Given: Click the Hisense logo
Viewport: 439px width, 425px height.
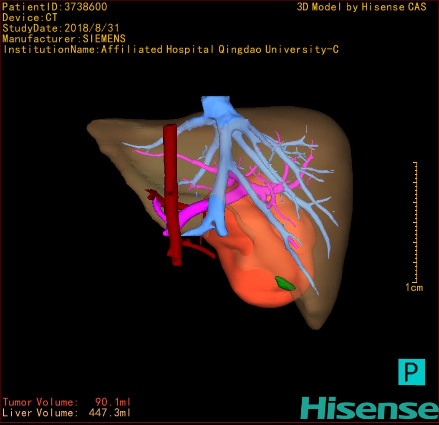Looking at the screenshot, I should click(369, 408).
